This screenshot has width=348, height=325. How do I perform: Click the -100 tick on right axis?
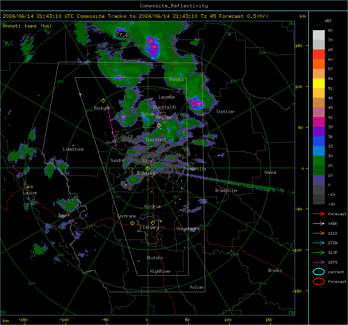(x=297, y=250)
